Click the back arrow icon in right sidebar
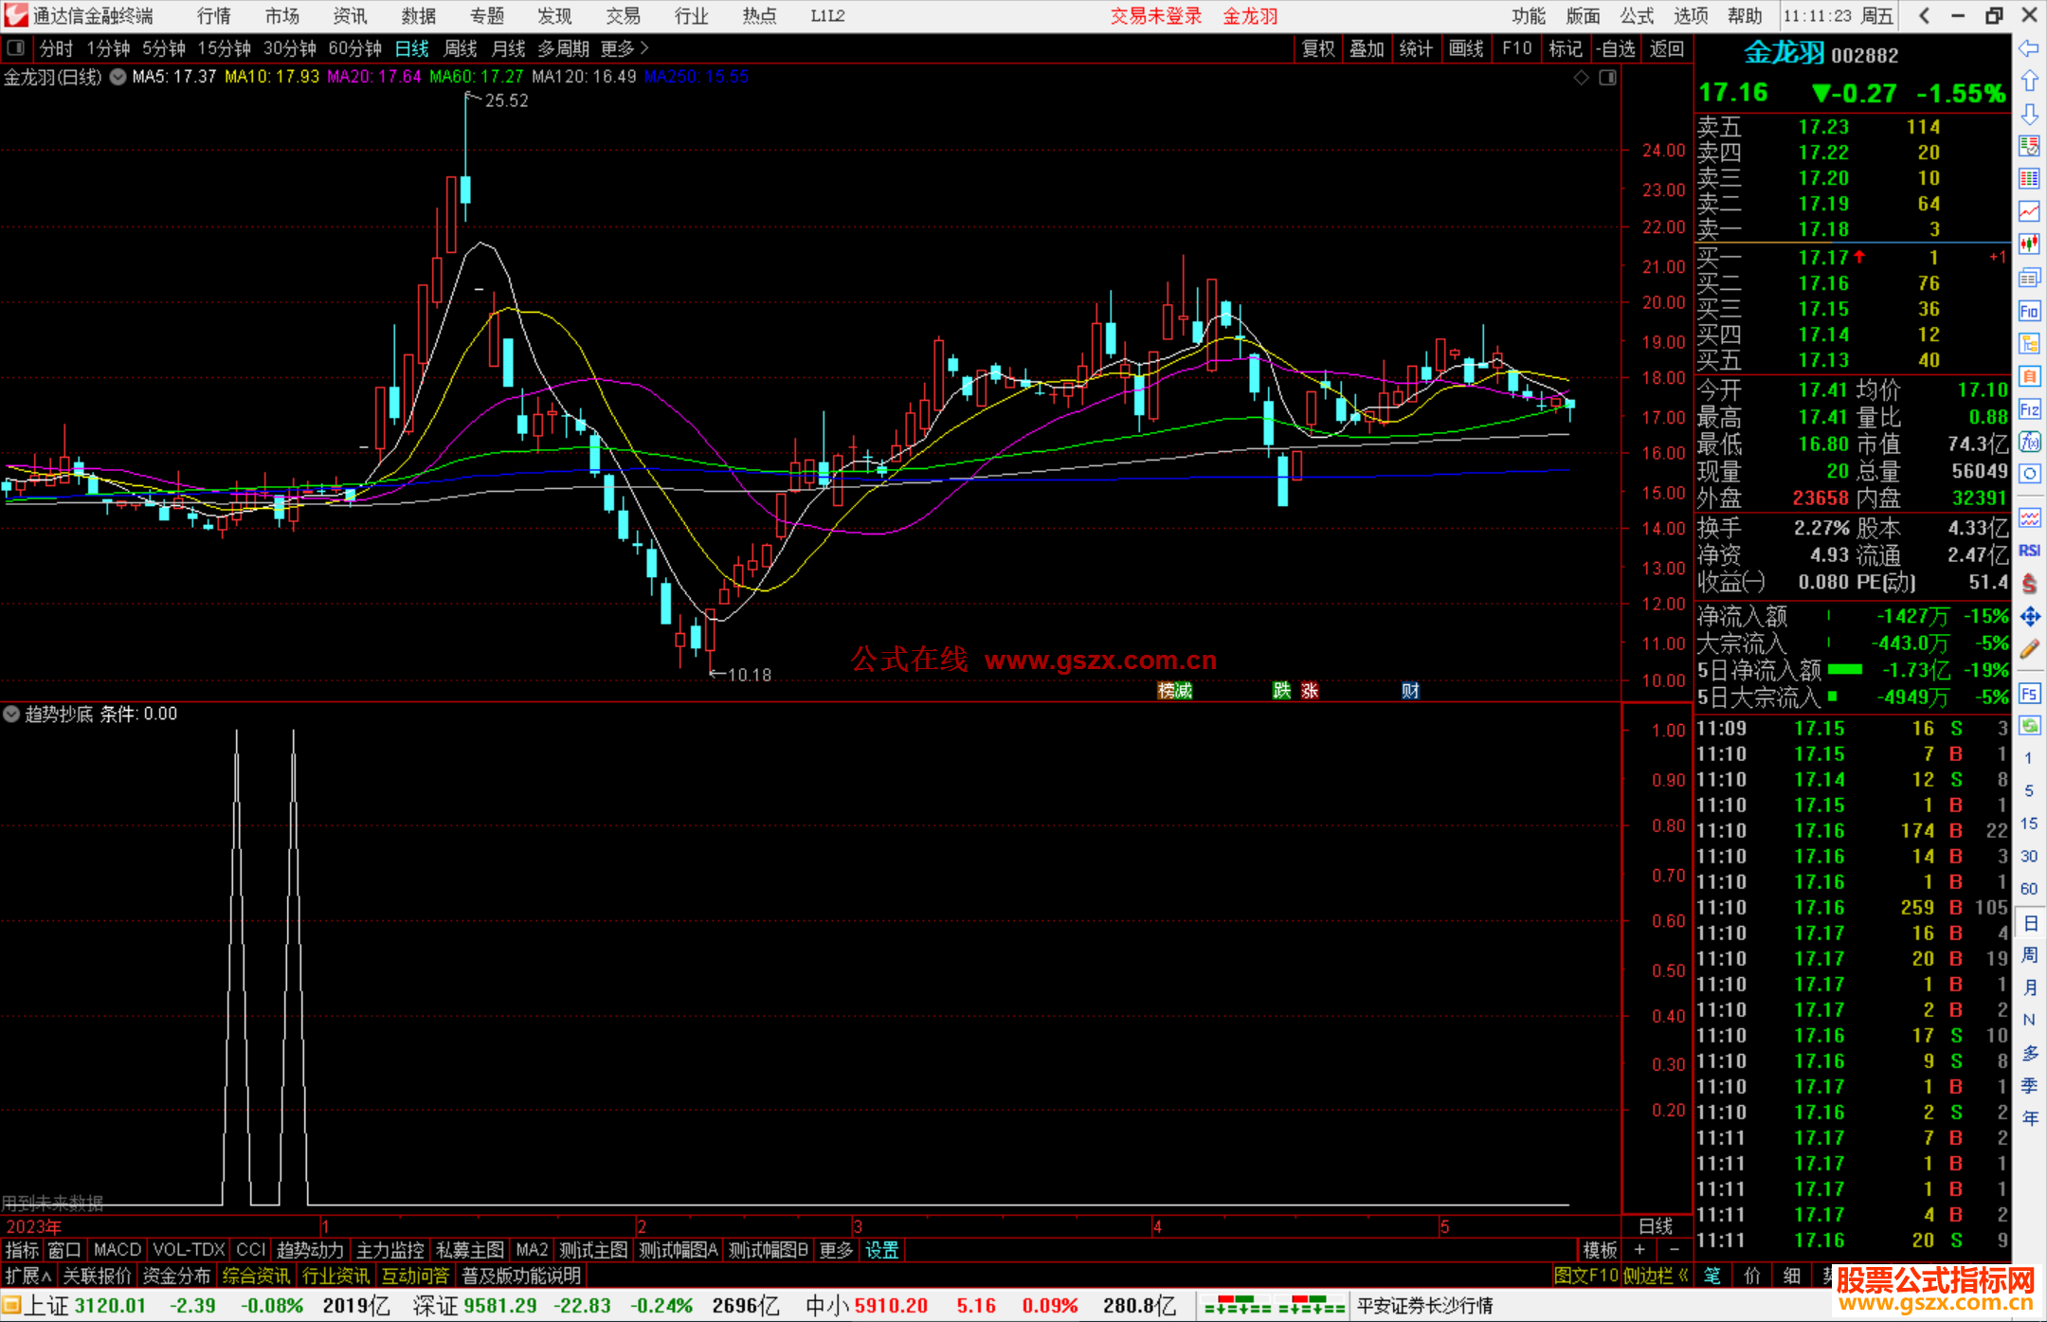 click(x=2029, y=48)
